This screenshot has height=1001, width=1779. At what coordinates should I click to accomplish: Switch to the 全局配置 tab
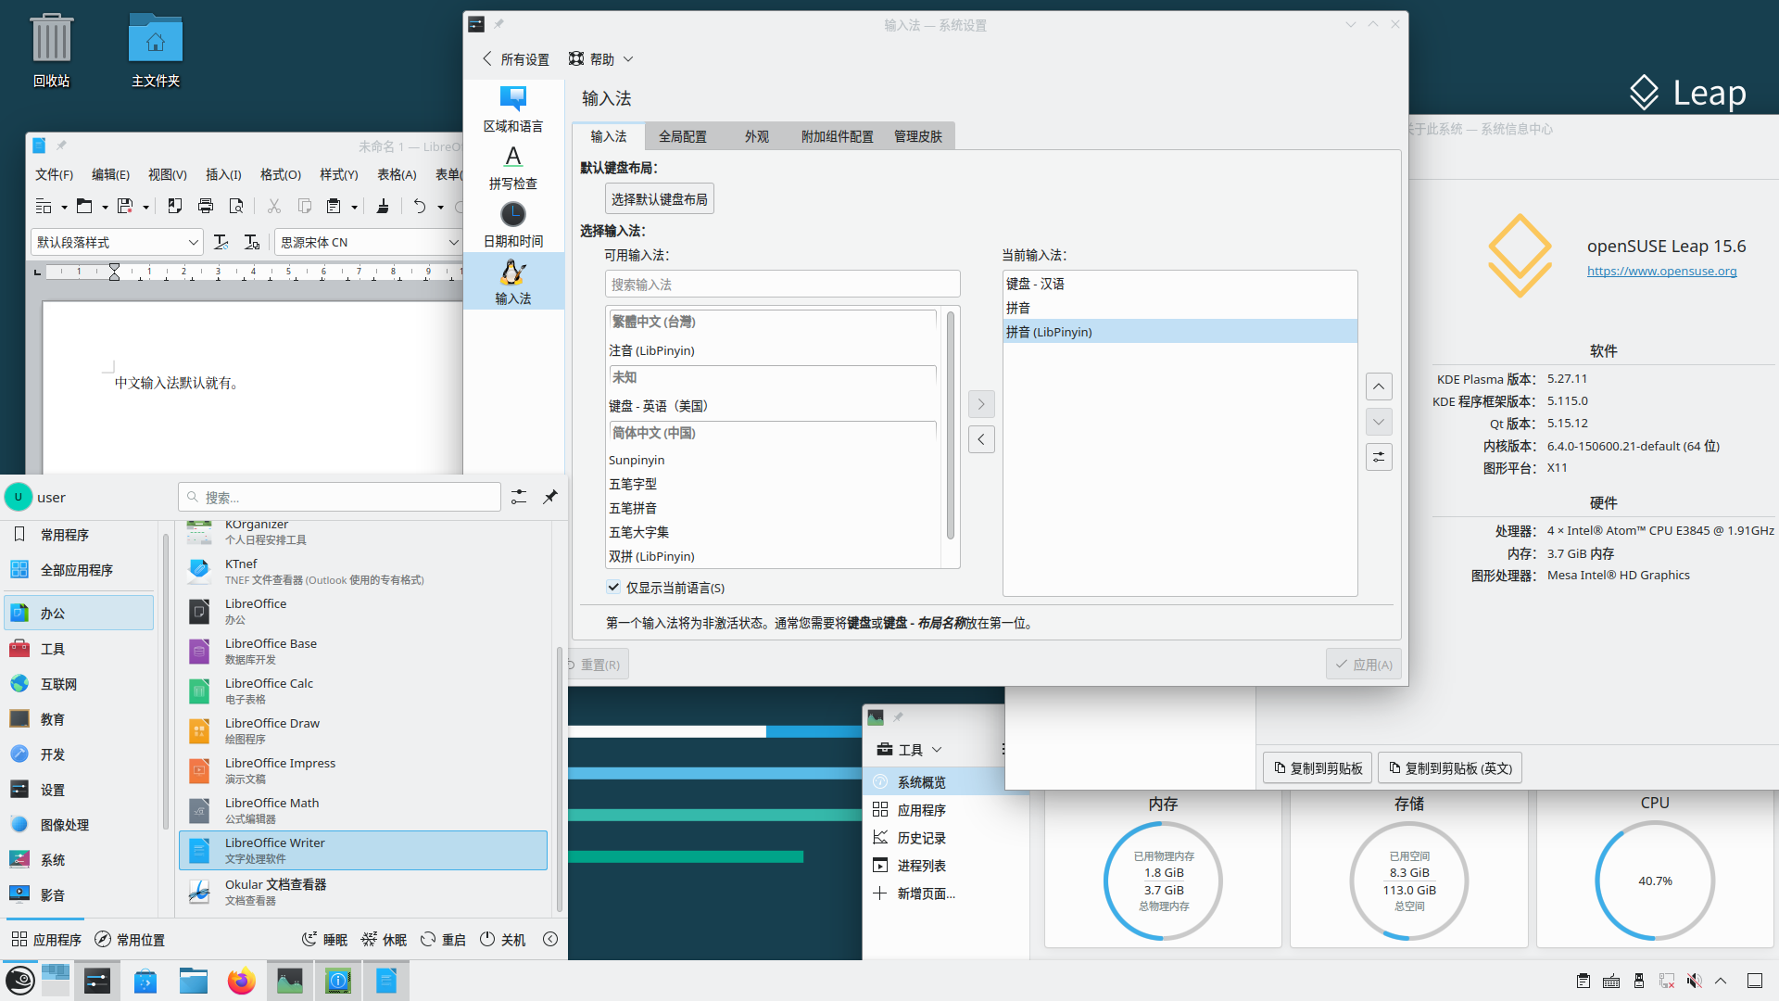point(682,136)
